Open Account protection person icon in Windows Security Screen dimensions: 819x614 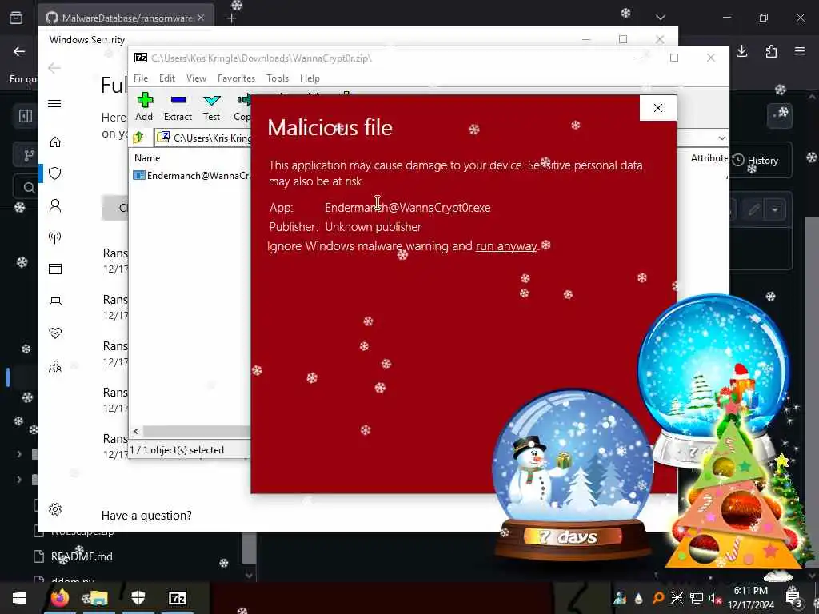pos(55,205)
